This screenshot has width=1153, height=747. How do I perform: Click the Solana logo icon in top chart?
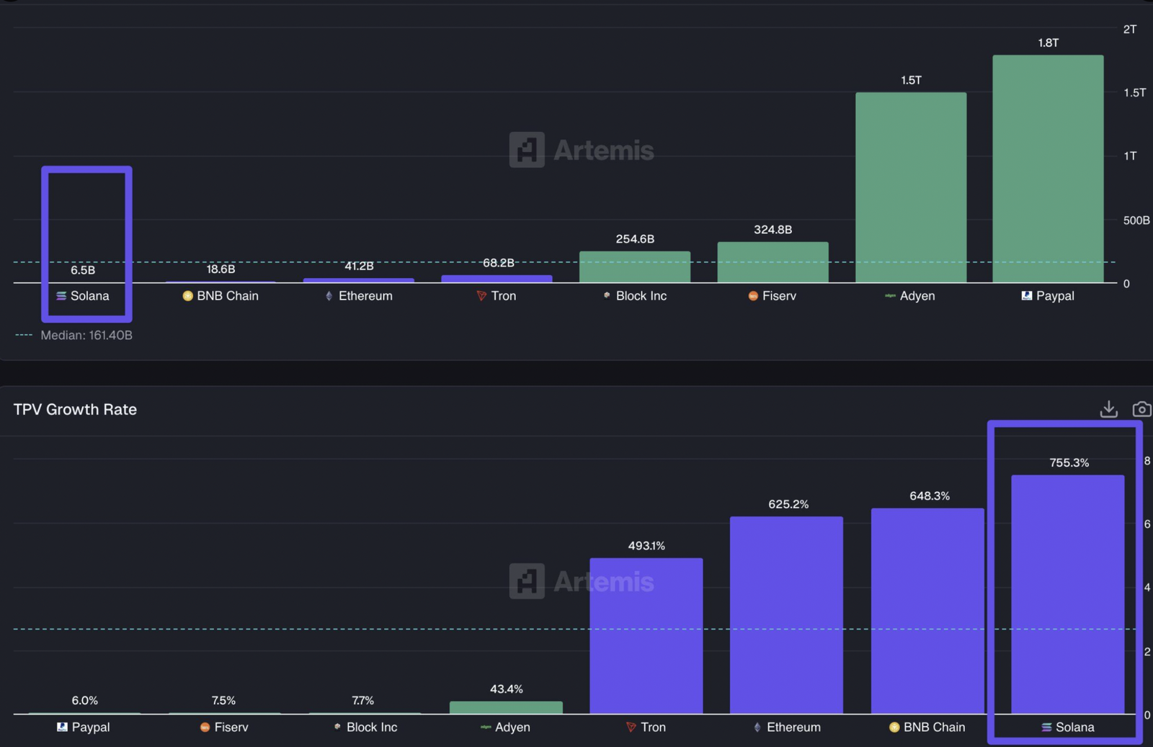pos(61,296)
